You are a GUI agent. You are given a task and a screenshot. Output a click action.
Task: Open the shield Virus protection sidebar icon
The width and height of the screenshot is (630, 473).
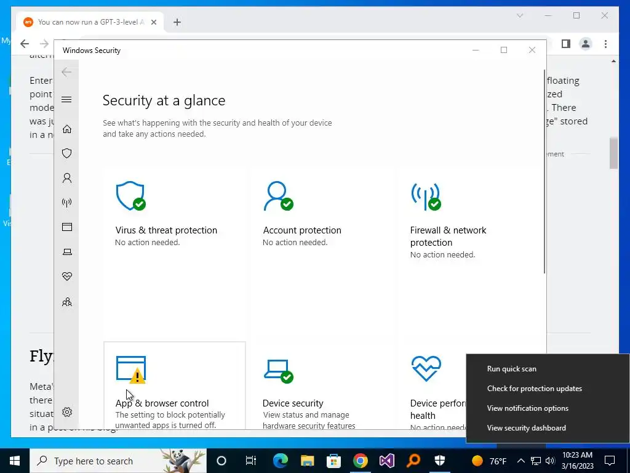pyautogui.click(x=66, y=153)
